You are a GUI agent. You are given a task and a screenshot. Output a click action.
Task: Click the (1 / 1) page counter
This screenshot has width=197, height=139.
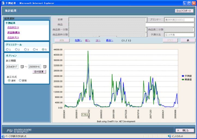pos(126,40)
